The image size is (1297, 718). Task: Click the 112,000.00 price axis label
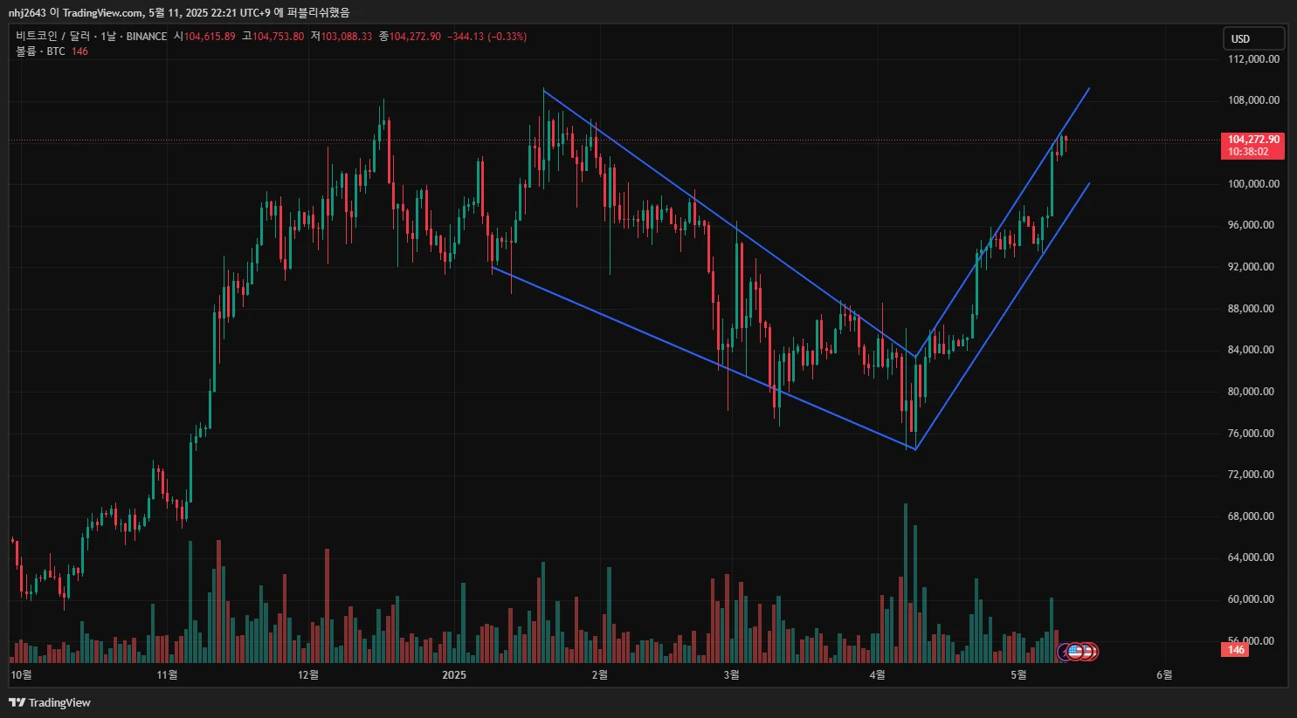pos(1253,59)
